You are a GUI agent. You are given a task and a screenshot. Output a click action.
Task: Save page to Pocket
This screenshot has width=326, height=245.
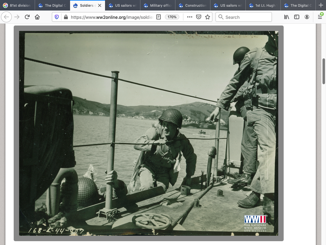[x=199, y=17]
